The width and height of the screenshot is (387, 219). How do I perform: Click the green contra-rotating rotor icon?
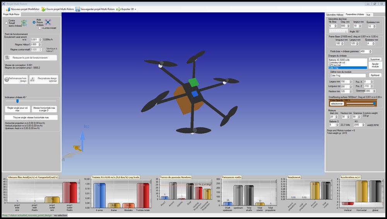[x=24, y=23]
